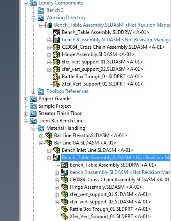This screenshot has height=221, width=171.
Task: Expand xfer_vert_support_01.SLDASM under Working Directory
Action: [x=49, y=62]
